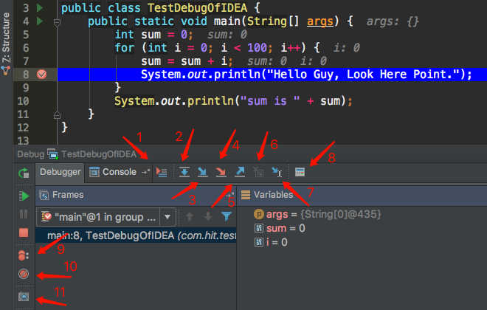The width and height of the screenshot is (487, 310).
Task: Click the Frames panel icon
Action: pos(44,195)
